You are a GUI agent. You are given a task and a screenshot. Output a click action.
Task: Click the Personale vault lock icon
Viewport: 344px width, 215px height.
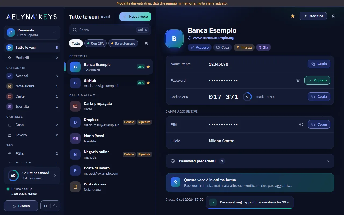click(11, 33)
